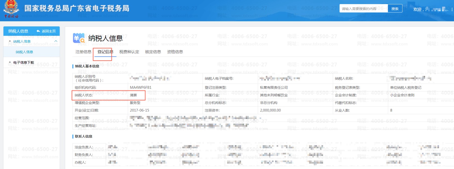
Task: Switch to the 注册信息 tab
Action: [83, 52]
